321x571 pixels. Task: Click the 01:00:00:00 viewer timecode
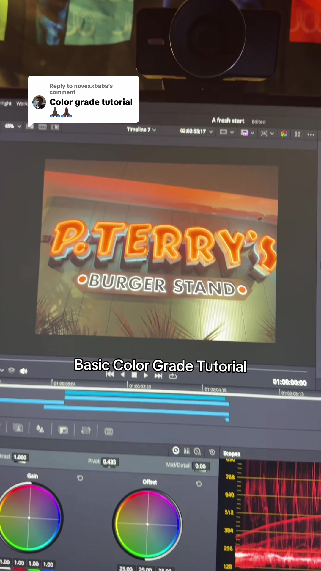(289, 382)
